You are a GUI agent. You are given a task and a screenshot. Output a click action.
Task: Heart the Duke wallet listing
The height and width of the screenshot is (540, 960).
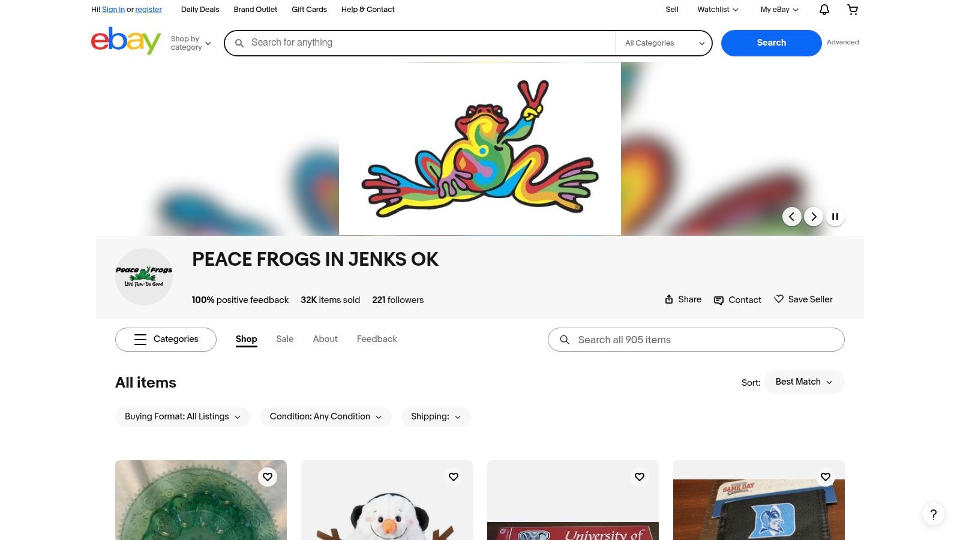click(825, 476)
